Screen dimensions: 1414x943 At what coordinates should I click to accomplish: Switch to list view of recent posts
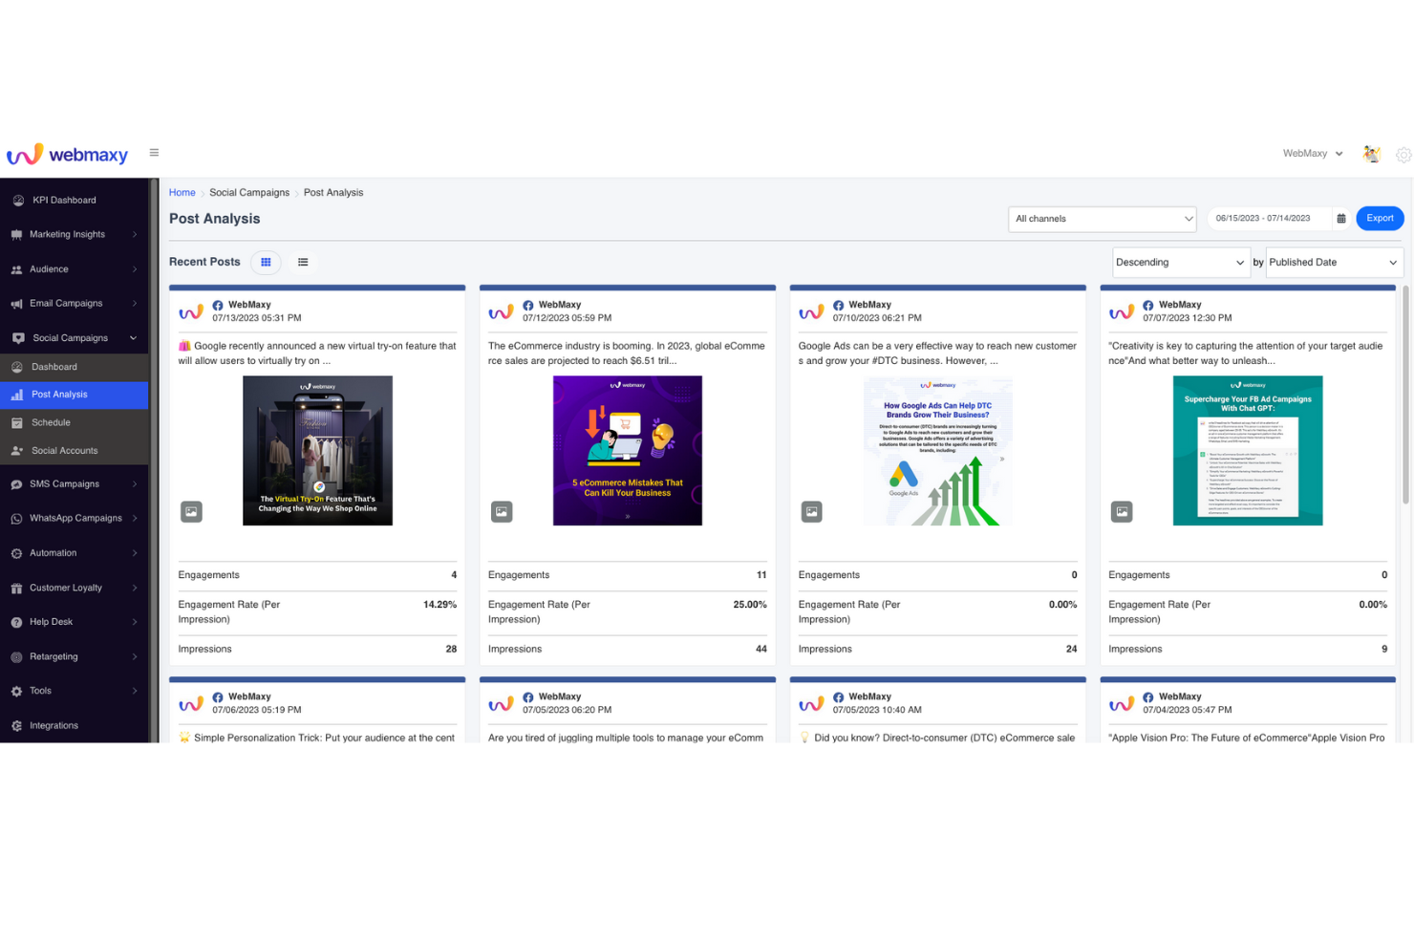(303, 262)
